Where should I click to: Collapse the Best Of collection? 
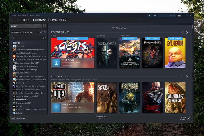11,43
